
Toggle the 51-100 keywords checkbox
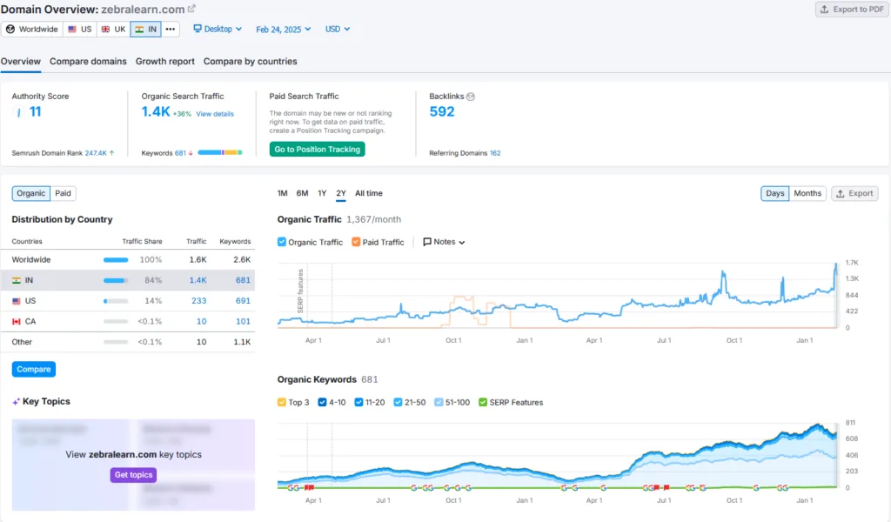click(x=439, y=402)
